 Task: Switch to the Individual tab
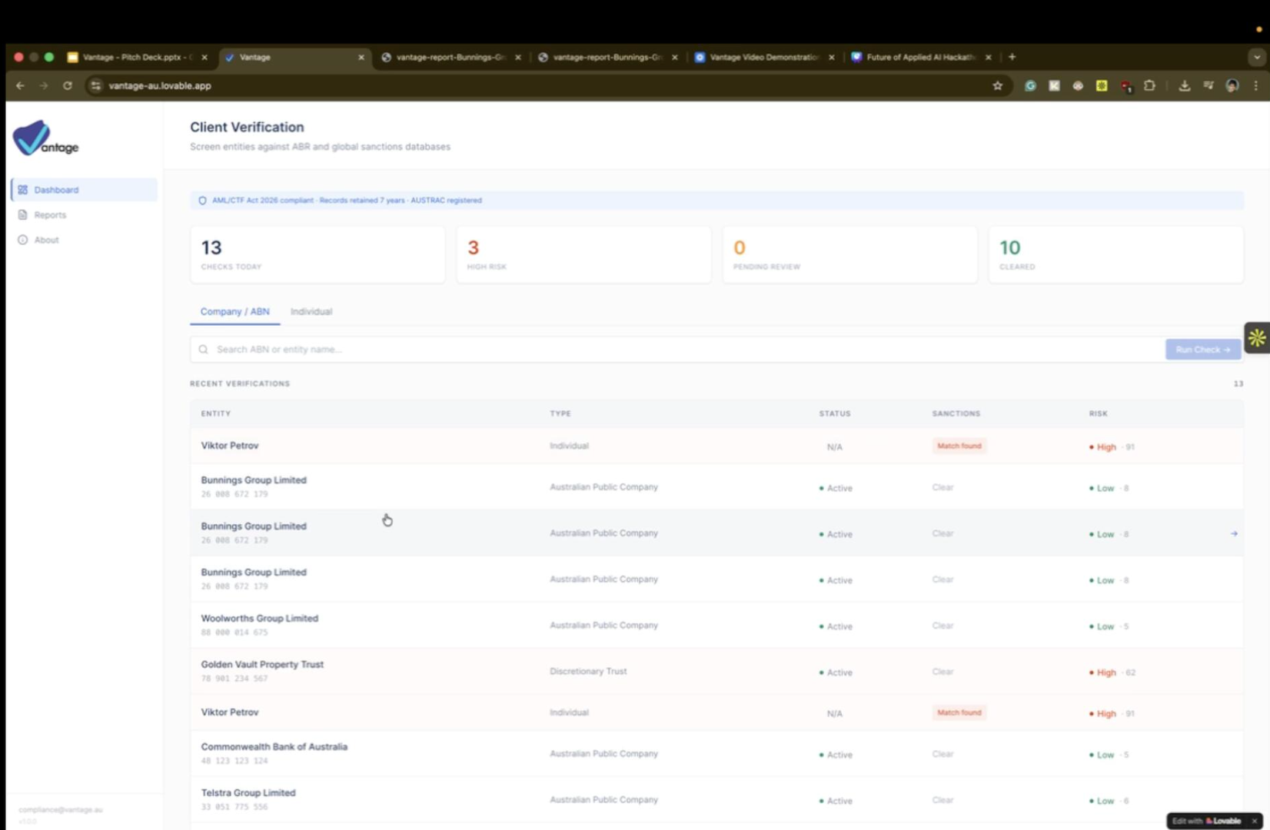click(x=311, y=311)
